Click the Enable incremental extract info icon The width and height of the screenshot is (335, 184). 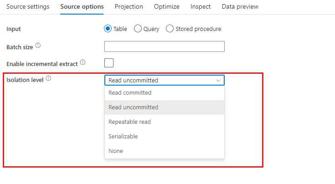[x=82, y=62]
